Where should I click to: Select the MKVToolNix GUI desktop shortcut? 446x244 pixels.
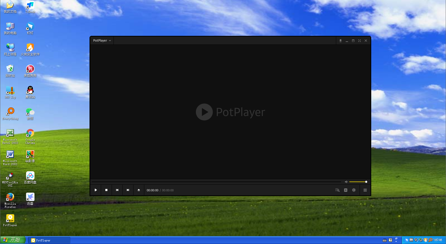pos(10,179)
